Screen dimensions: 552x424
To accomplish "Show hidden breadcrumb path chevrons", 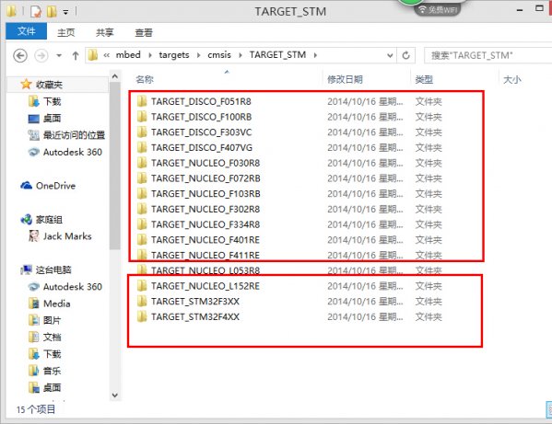I will (x=106, y=55).
